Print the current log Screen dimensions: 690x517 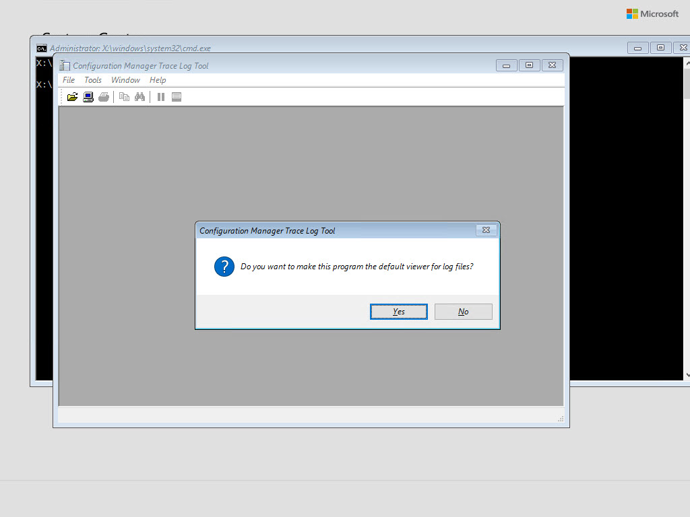[104, 96]
